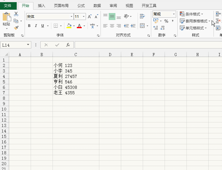Select the Format Painter brush
The width and height of the screenshot is (222, 170).
tap(16, 28)
